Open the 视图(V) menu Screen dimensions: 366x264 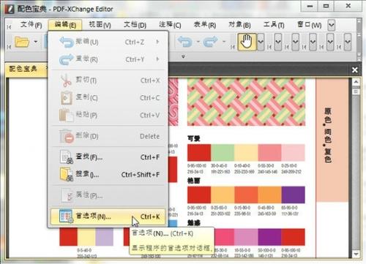click(100, 25)
